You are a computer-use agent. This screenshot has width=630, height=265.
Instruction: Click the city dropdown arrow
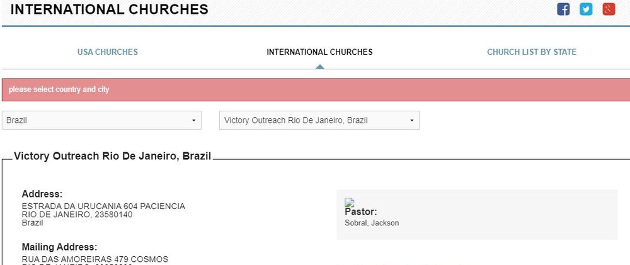click(411, 120)
